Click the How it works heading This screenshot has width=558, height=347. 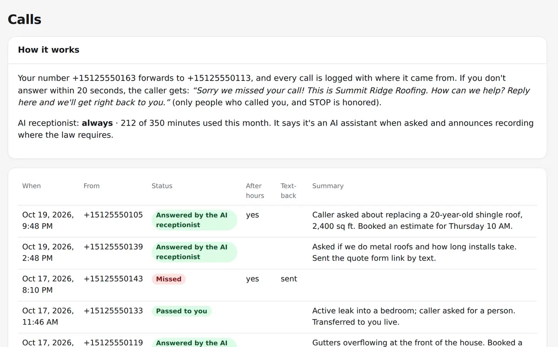49,50
